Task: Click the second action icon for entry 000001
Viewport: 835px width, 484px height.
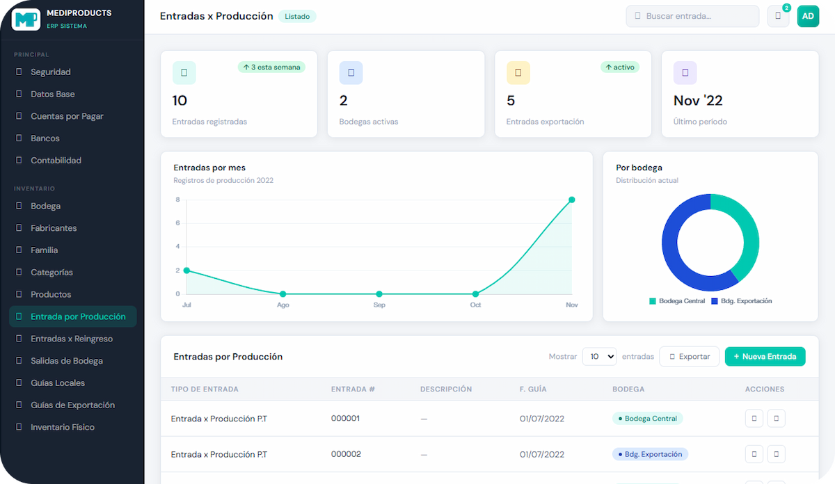Action: pyautogui.click(x=777, y=419)
